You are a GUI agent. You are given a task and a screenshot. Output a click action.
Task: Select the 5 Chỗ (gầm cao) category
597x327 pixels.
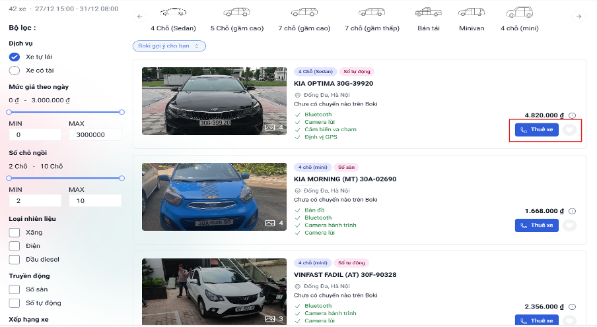[237, 20]
